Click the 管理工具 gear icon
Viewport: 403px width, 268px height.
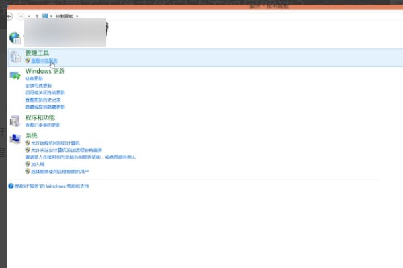[15, 56]
